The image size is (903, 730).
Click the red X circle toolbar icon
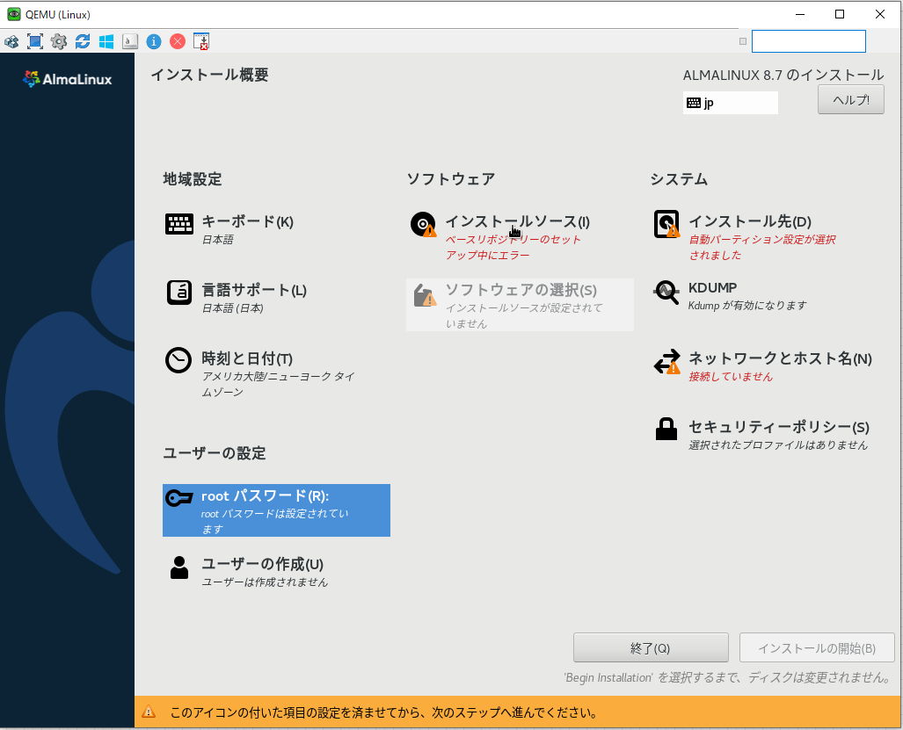178,41
